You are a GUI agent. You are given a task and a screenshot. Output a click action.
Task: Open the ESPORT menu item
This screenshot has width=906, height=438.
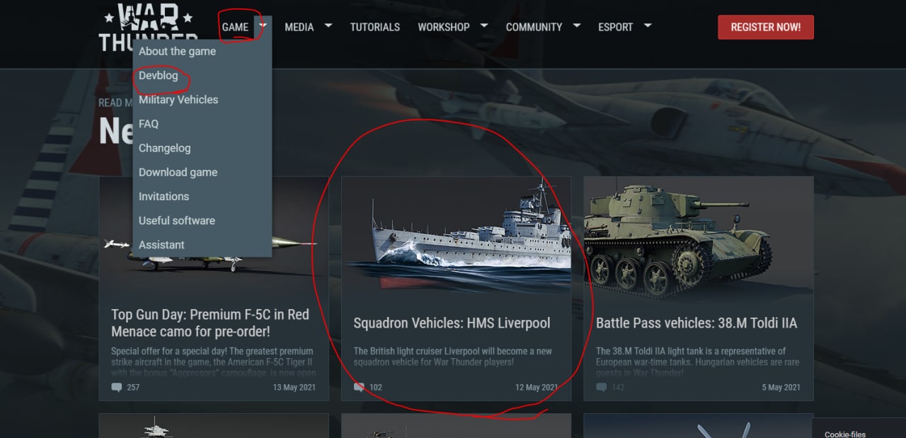point(616,27)
